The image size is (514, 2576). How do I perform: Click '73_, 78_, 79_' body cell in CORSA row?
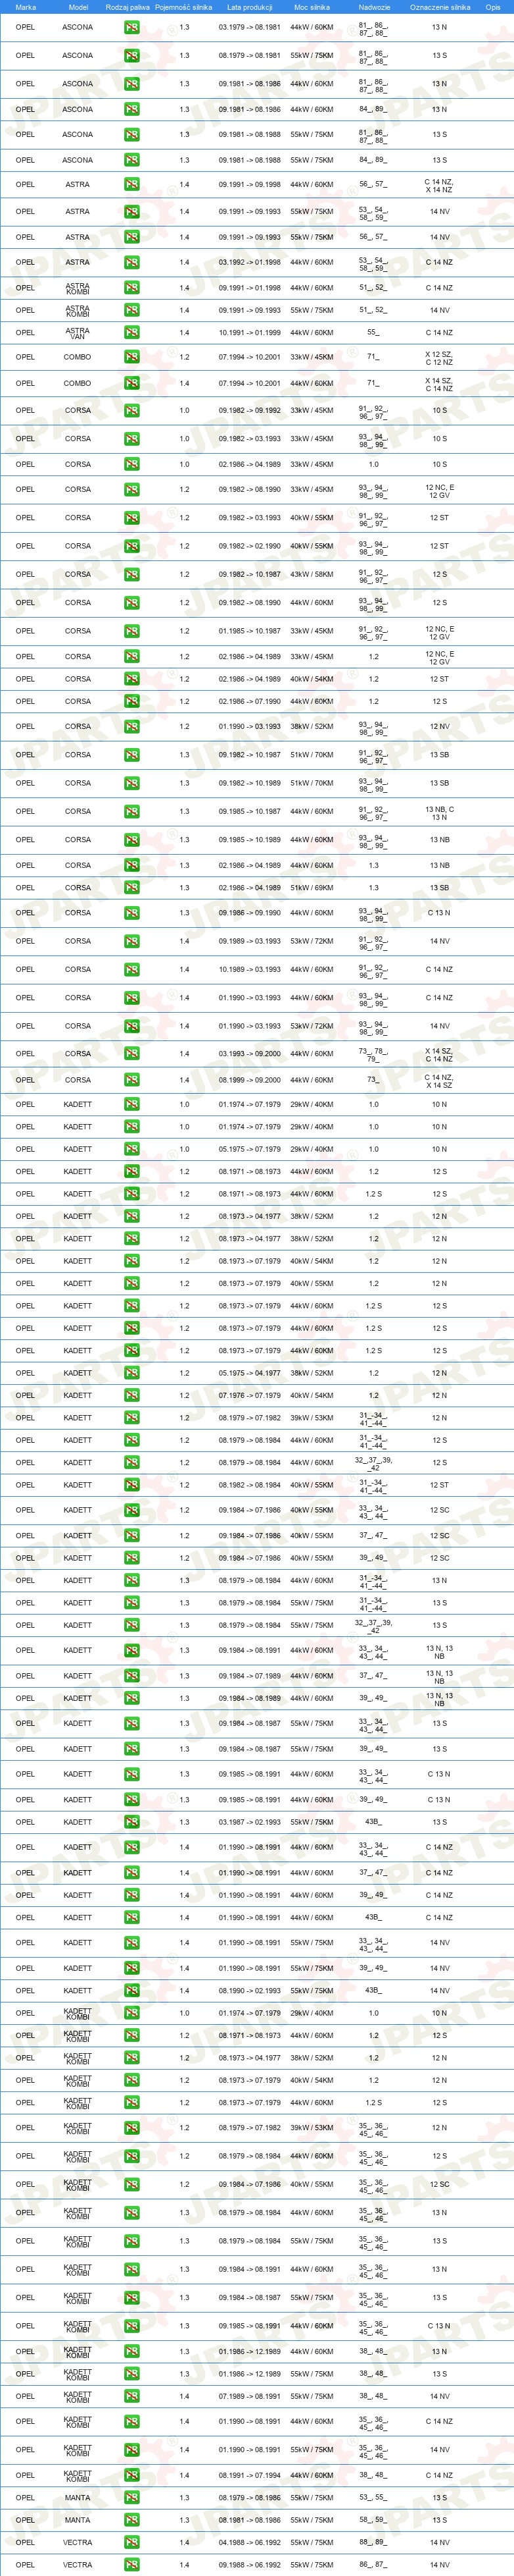click(374, 1054)
